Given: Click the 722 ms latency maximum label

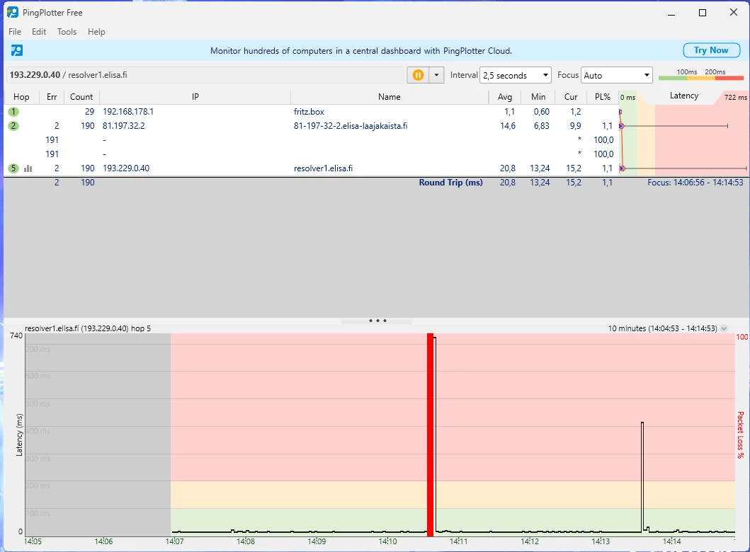Looking at the screenshot, I should (x=735, y=97).
